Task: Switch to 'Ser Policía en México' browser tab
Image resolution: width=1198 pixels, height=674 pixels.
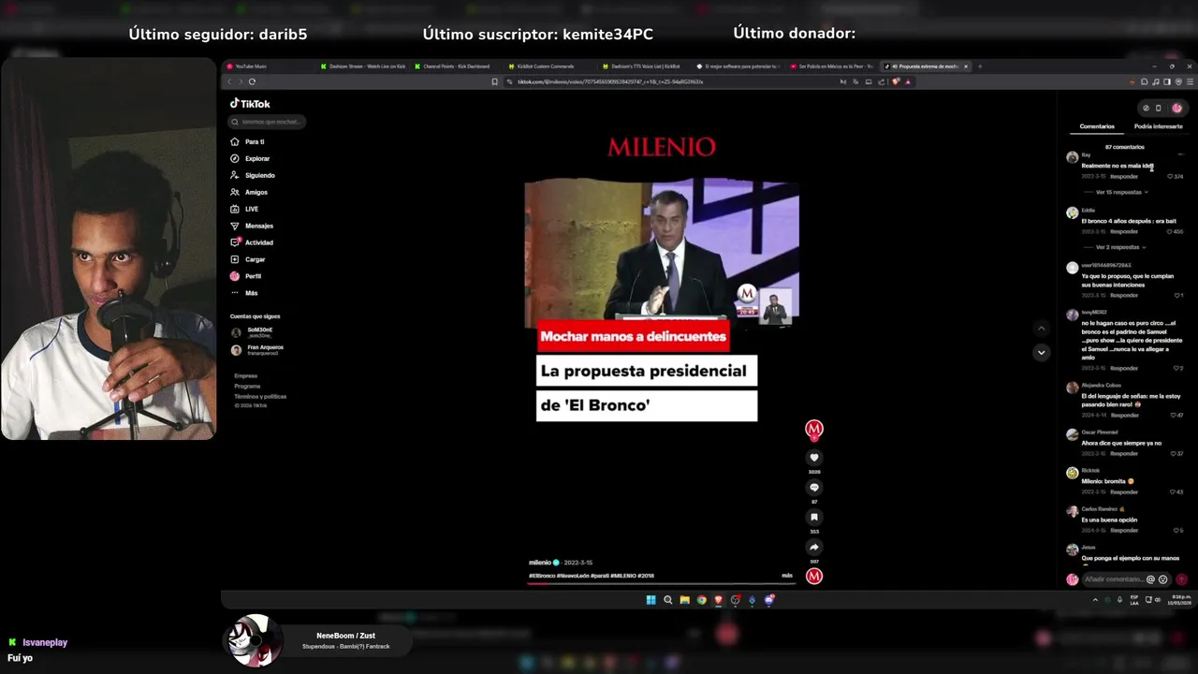Action: 831,66
